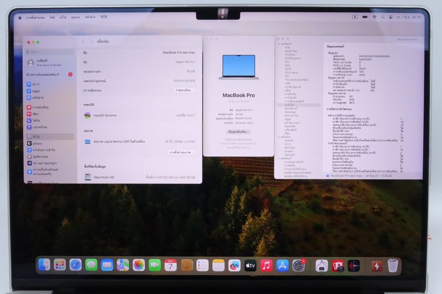This screenshot has height=294, width=442.
Task: Open System Information icon in the Dock
Action: pyautogui.click(x=322, y=265)
